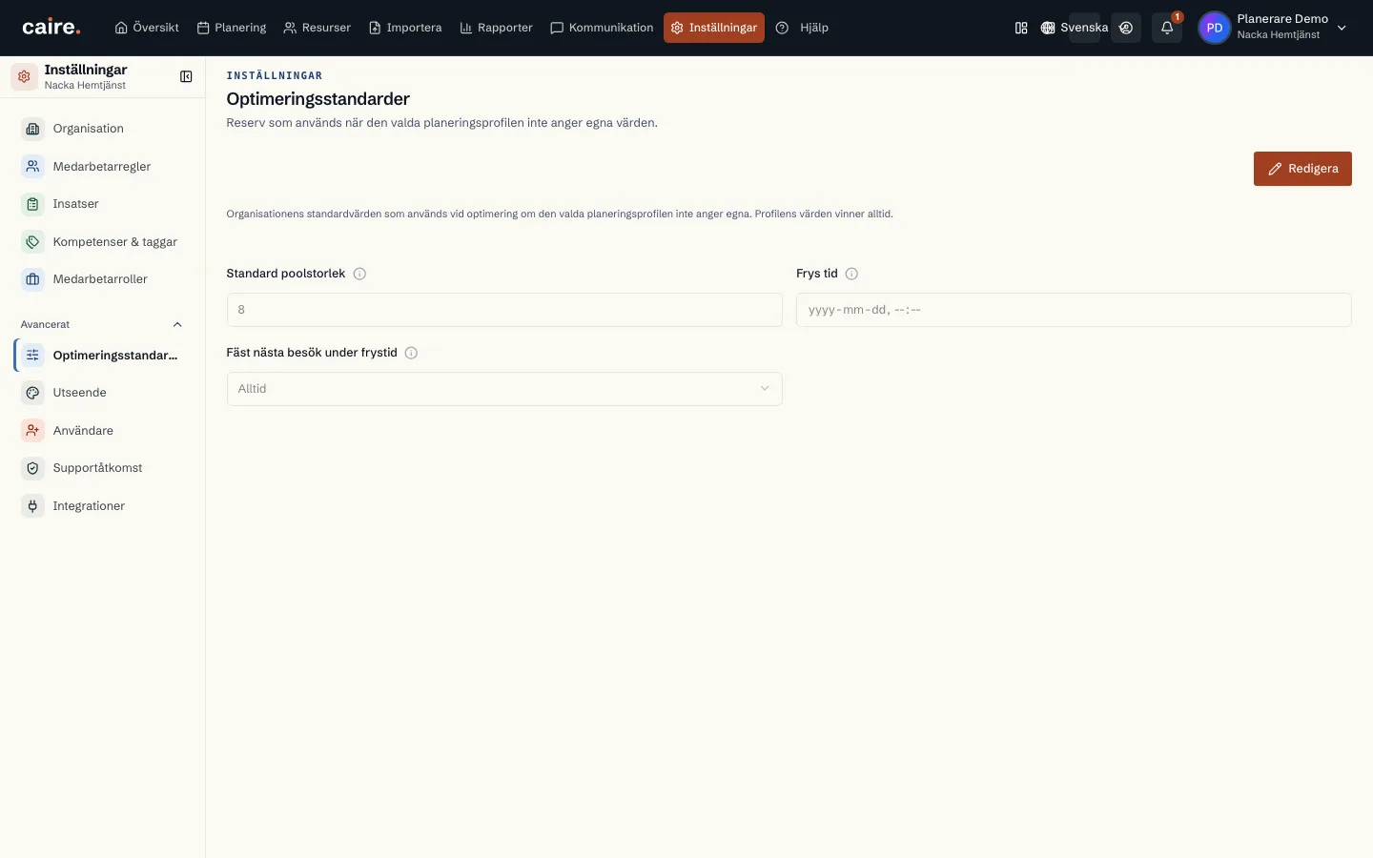
Task: Focus the Standard poolstorlek input field
Action: coord(504,310)
